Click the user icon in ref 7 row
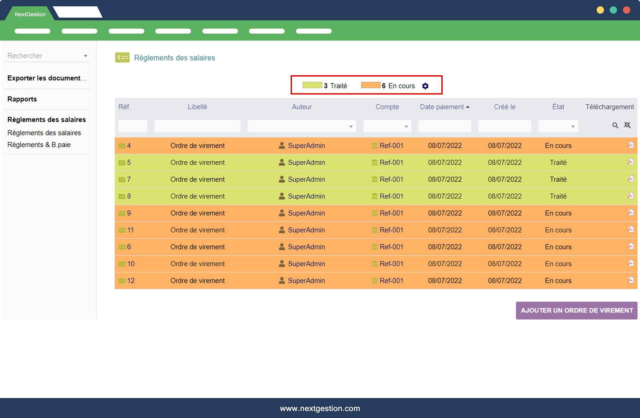The width and height of the screenshot is (640, 418). [282, 179]
